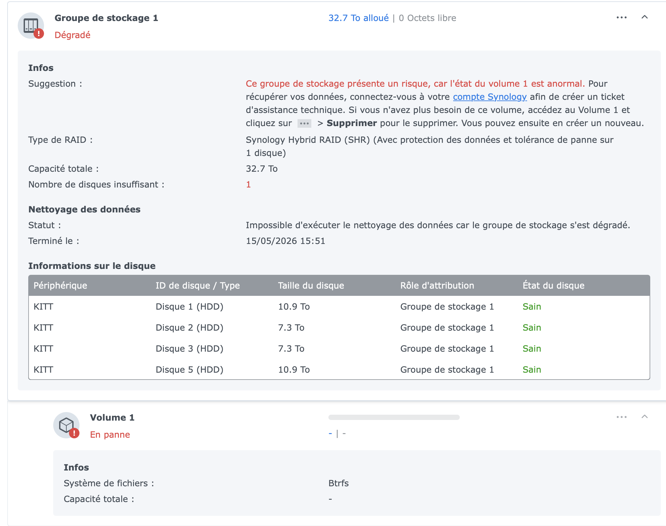
Task: Click the 7.3 To size of Disque 3
Action: [x=291, y=349]
